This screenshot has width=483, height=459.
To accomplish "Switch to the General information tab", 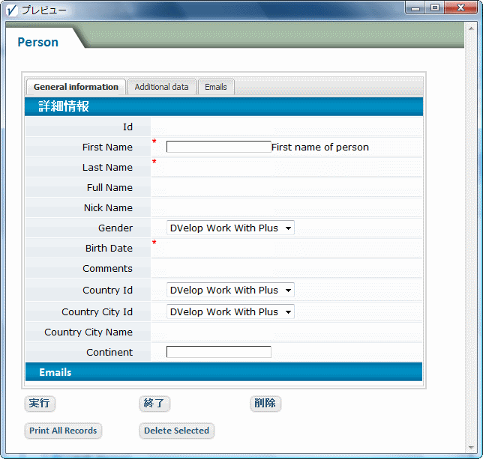I will (x=76, y=87).
